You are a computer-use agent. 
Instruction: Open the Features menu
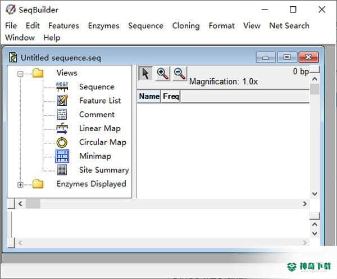click(63, 26)
